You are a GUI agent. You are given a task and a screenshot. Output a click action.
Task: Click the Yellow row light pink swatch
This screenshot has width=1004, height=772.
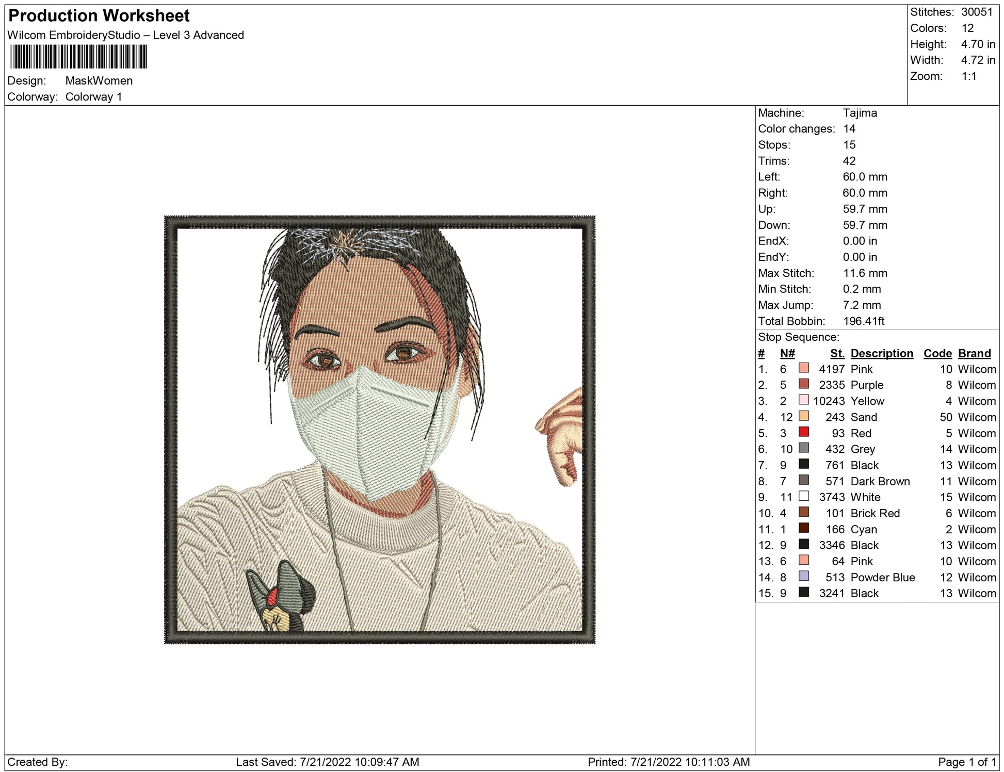click(803, 400)
